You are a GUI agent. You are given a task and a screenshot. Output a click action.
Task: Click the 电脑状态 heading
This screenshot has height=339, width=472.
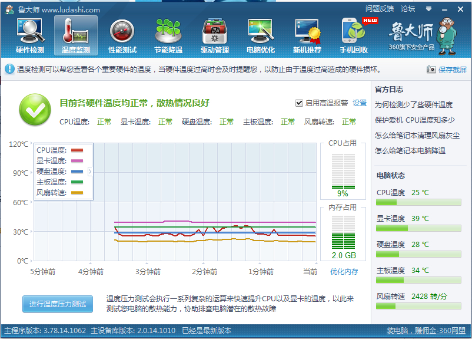pyautogui.click(x=391, y=175)
